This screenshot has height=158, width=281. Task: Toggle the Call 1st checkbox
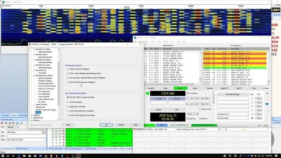(200, 118)
